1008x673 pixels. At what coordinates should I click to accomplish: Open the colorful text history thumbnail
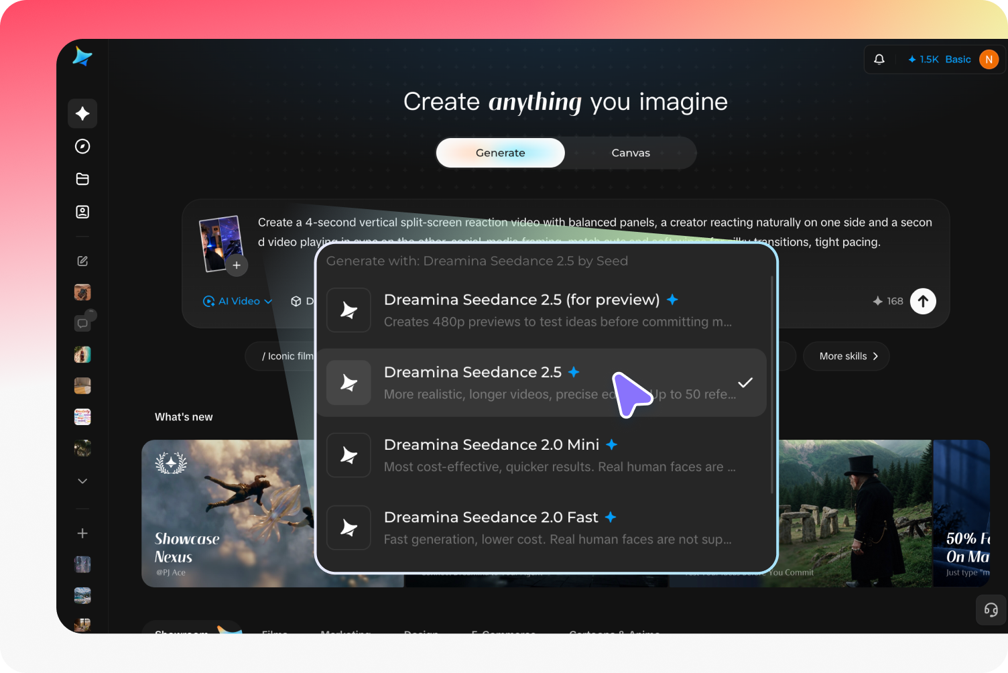click(82, 417)
